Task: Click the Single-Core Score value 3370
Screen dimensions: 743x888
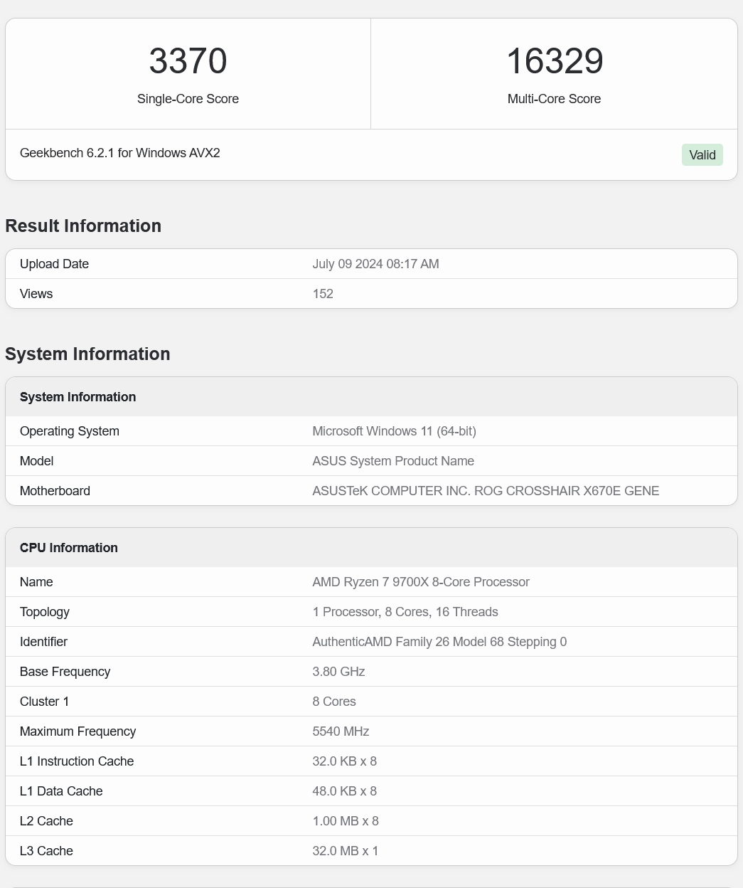Action: [x=188, y=61]
